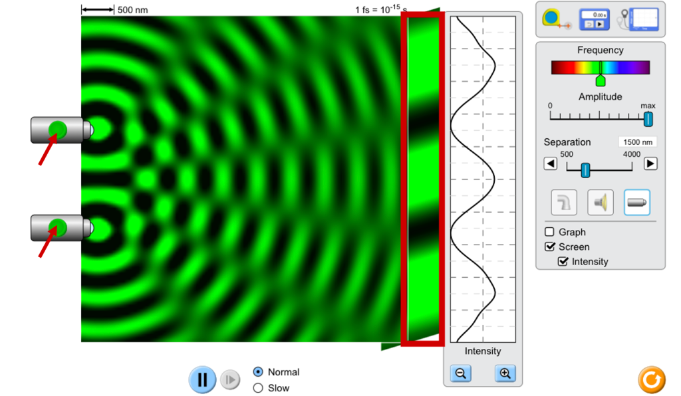This screenshot has width=681, height=396.
Task: Enable the Graph checkbox
Action: coord(549,232)
